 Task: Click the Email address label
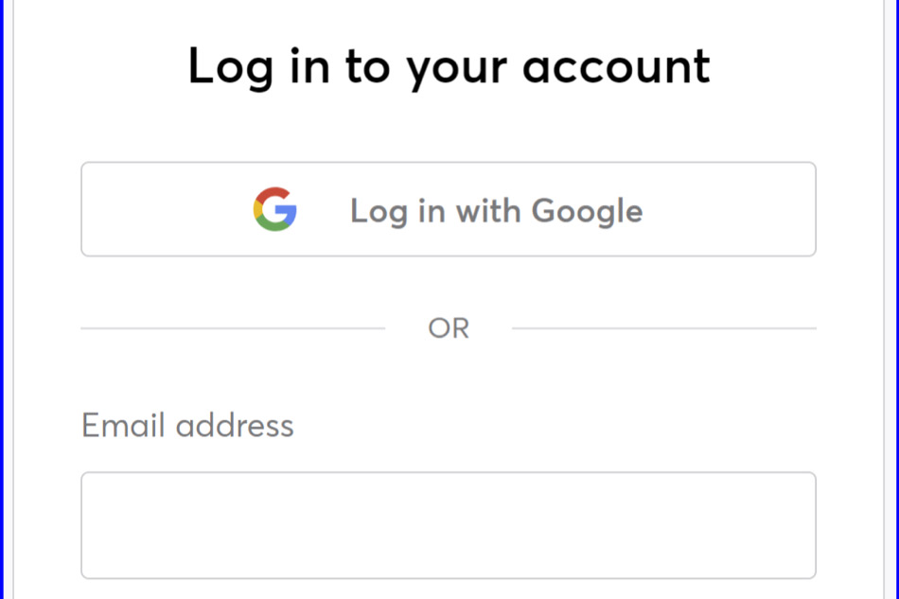tap(187, 425)
